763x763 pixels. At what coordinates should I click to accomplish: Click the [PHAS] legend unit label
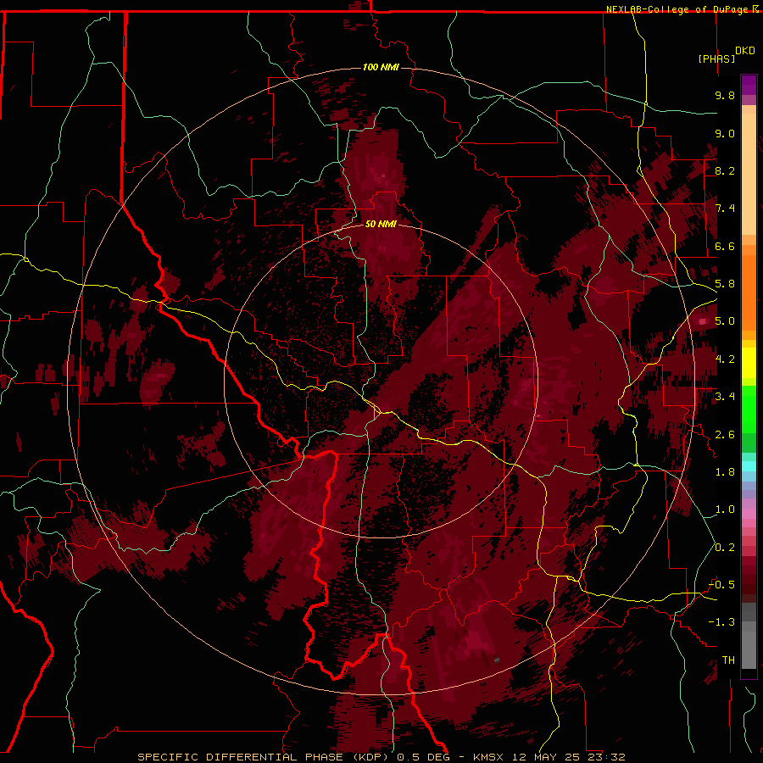coord(716,58)
